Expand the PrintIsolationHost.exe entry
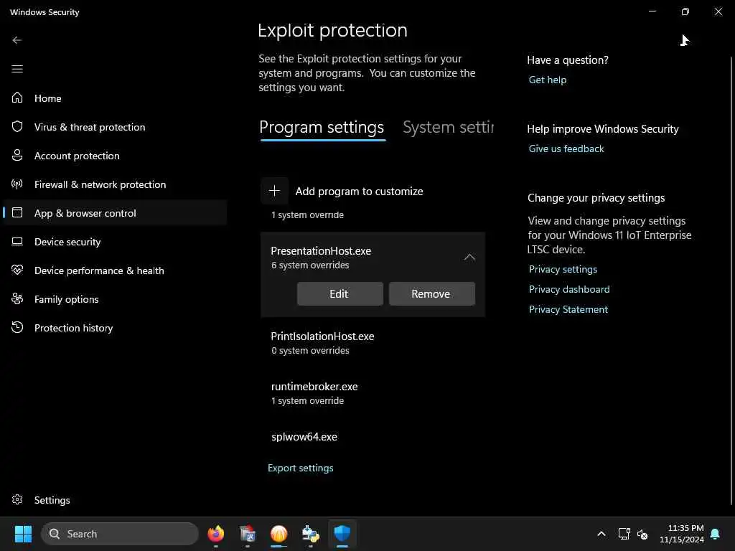 (x=373, y=343)
